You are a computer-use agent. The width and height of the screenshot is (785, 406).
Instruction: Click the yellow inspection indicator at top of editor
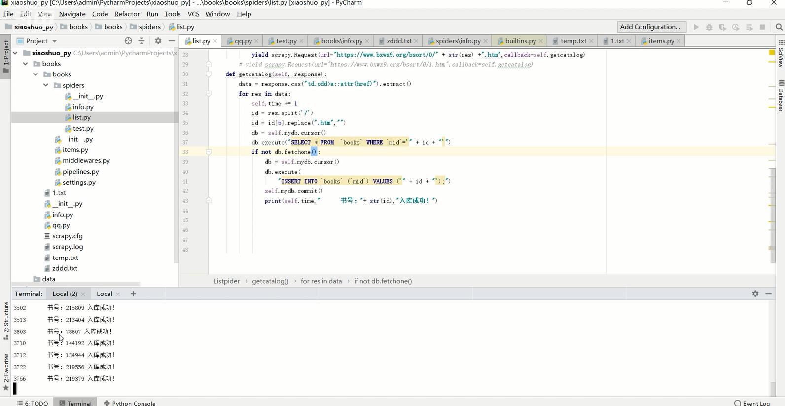click(x=772, y=52)
